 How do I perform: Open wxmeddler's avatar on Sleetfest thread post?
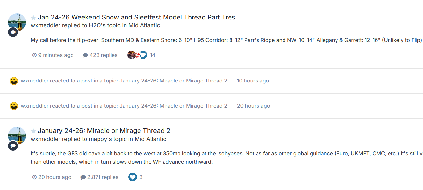[17, 21]
